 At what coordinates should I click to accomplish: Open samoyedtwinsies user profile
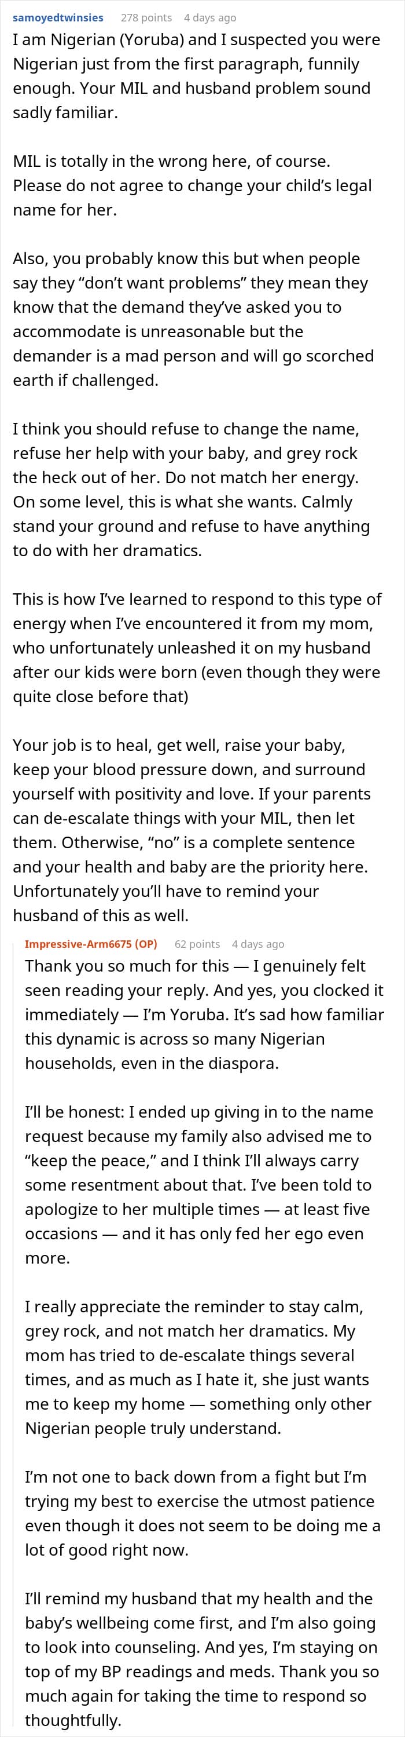coord(58,17)
